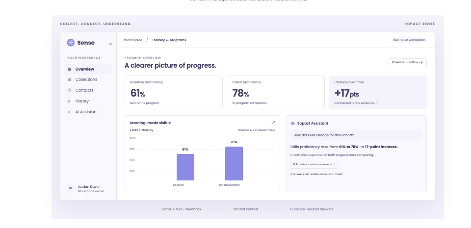Click the Baseline + exit assessments chip
471x228 pixels.
[314, 164]
